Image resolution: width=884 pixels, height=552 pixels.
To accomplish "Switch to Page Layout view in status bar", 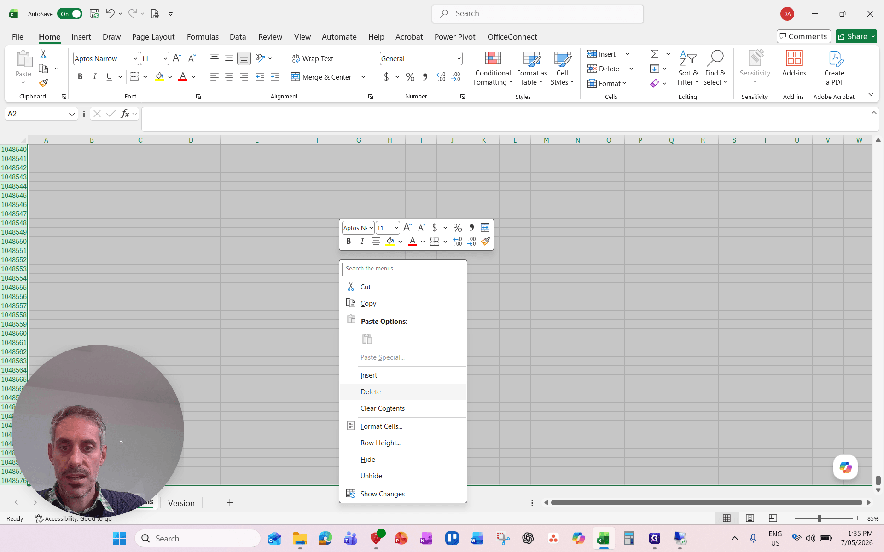I will pos(750,518).
